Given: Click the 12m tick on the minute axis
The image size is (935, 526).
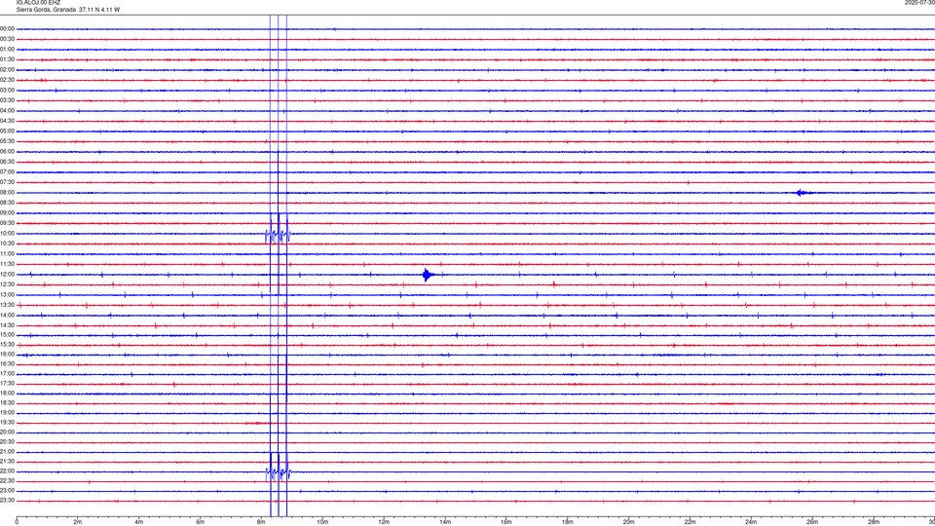Looking at the screenshot, I should click(x=384, y=522).
